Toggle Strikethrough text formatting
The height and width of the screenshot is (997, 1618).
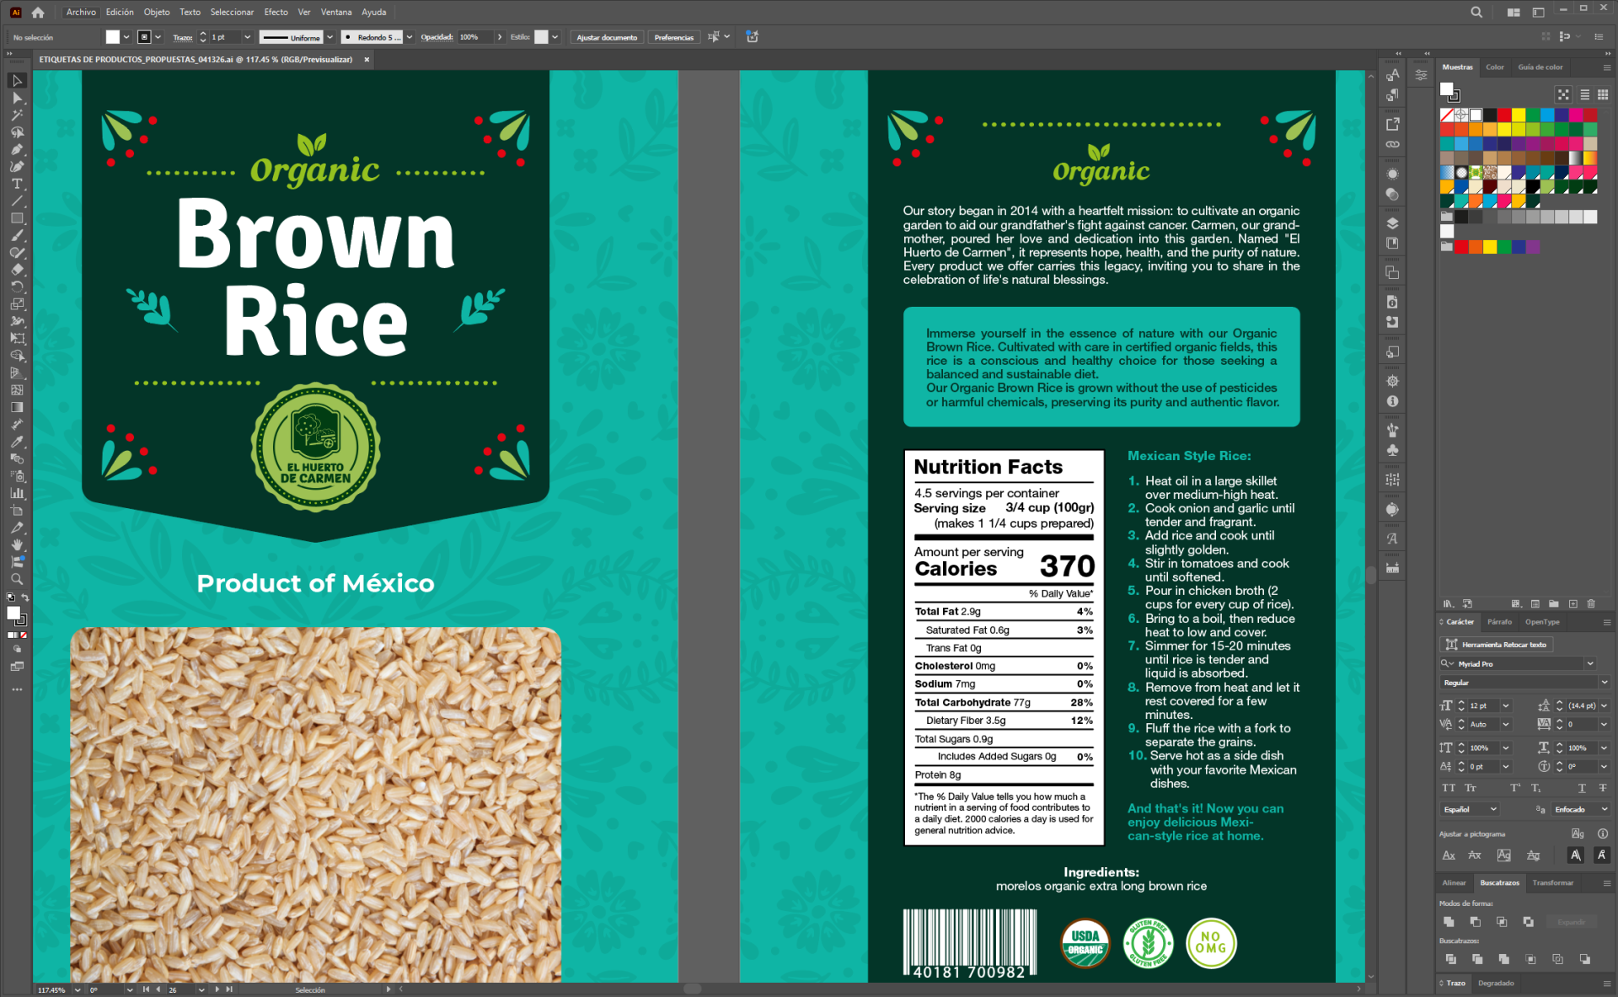tap(1602, 788)
